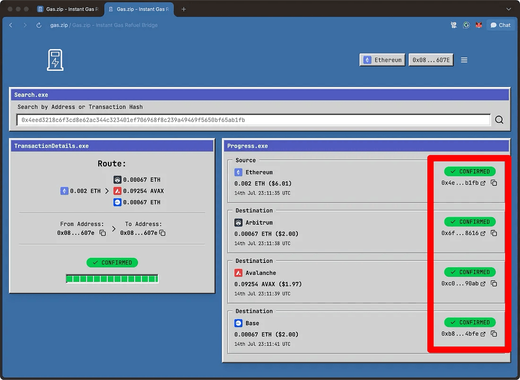This screenshot has width=520, height=380.
Task: Click the '0.002 ETH ($6.01)' source amount
Action: point(263,184)
